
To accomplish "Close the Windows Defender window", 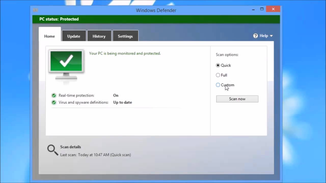I will pyautogui.click(x=273, y=9).
